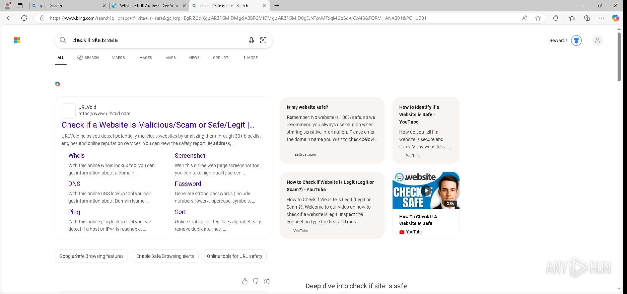The width and height of the screenshot is (627, 294).
Task: Search by voice microphone icon
Action: tap(251, 40)
